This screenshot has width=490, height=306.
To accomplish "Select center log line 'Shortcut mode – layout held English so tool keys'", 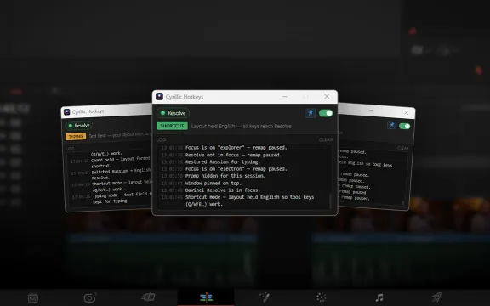I will 249,197.
